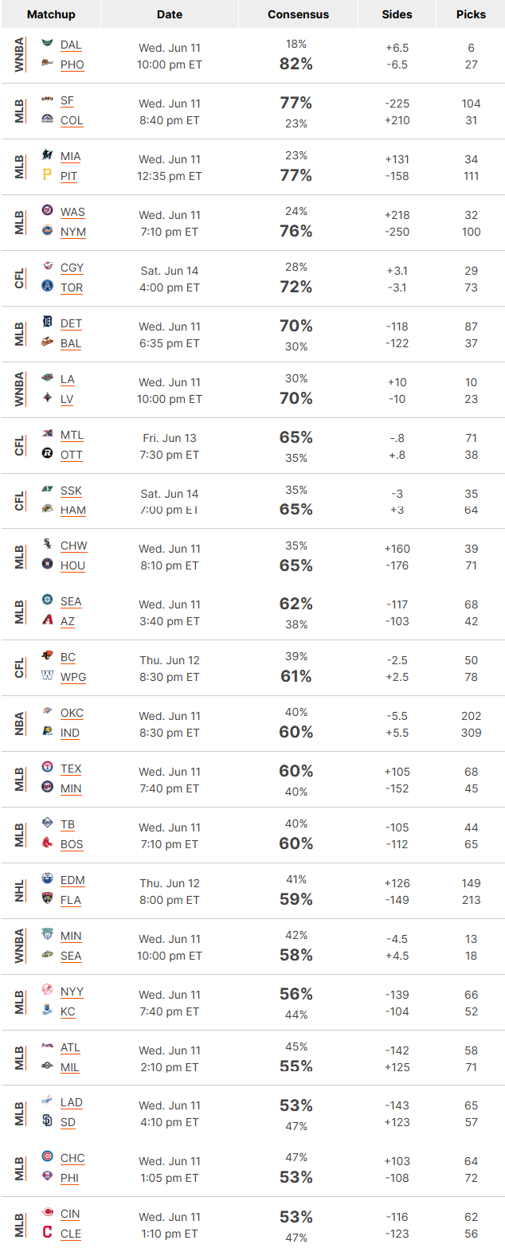The image size is (505, 1248).
Task: Click the Detroit Tigers logo icon
Action: click(x=47, y=323)
